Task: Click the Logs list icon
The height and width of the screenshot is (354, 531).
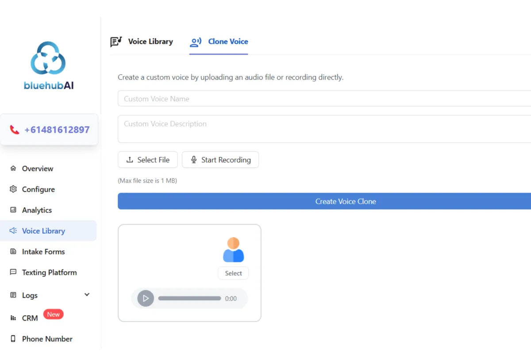Action: coord(13,295)
